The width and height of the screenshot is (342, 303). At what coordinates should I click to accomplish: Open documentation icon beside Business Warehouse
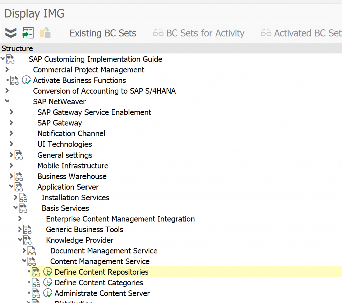click(x=19, y=176)
